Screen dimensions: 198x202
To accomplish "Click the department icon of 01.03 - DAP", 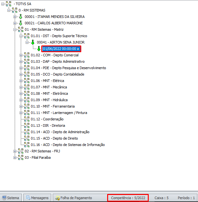I will pyautogui.click(x=27, y=61).
